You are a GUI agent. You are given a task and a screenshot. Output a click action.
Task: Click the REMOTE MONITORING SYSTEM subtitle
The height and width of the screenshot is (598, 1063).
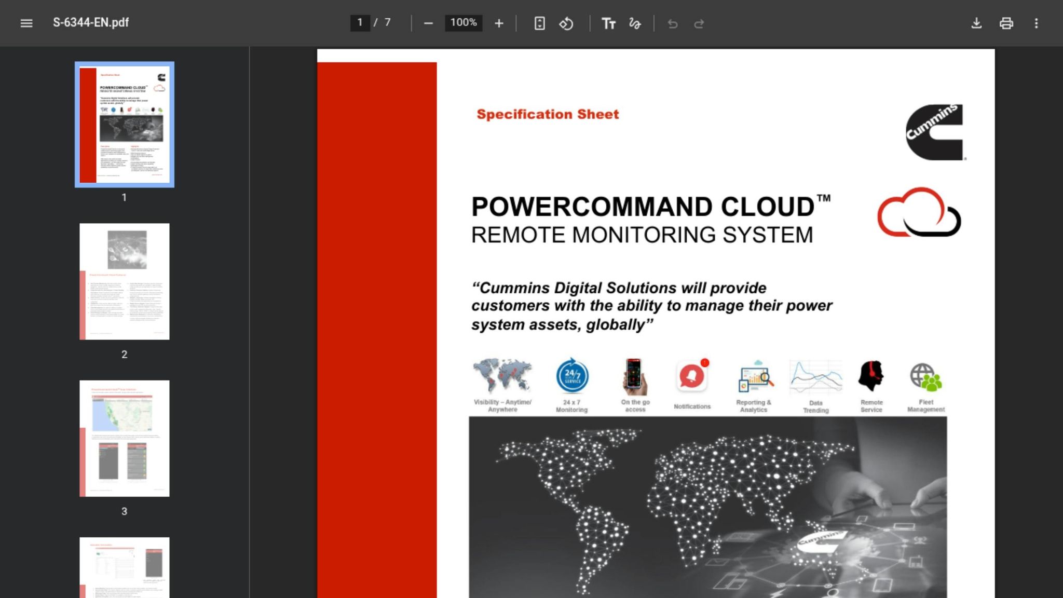(642, 235)
